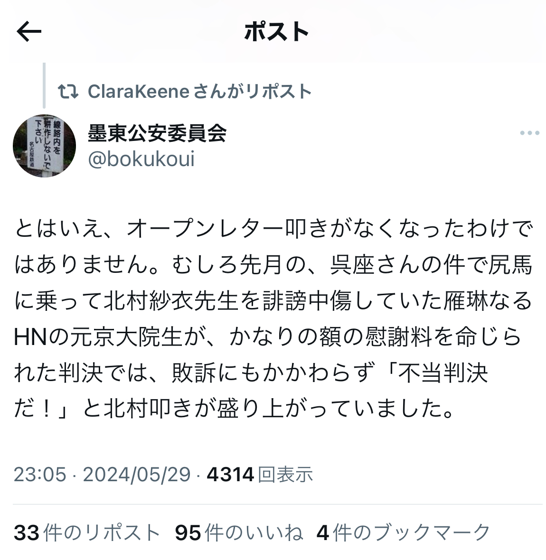Viewport: 546px width, 560px height.
Task: Click the post line starting とはいえ、オープンレター
Action: 273,229
